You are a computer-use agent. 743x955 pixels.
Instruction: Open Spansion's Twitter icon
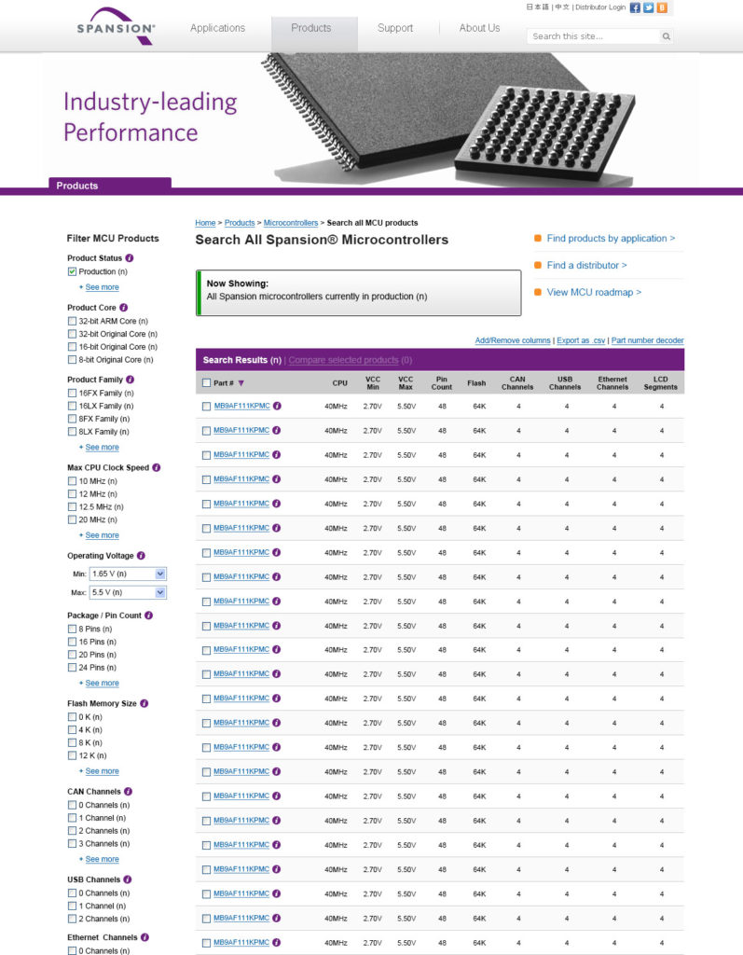649,7
